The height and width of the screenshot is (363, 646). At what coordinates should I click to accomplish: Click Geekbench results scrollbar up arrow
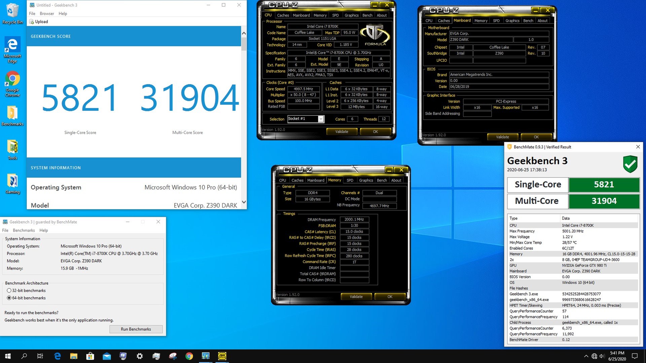pyautogui.click(x=244, y=33)
